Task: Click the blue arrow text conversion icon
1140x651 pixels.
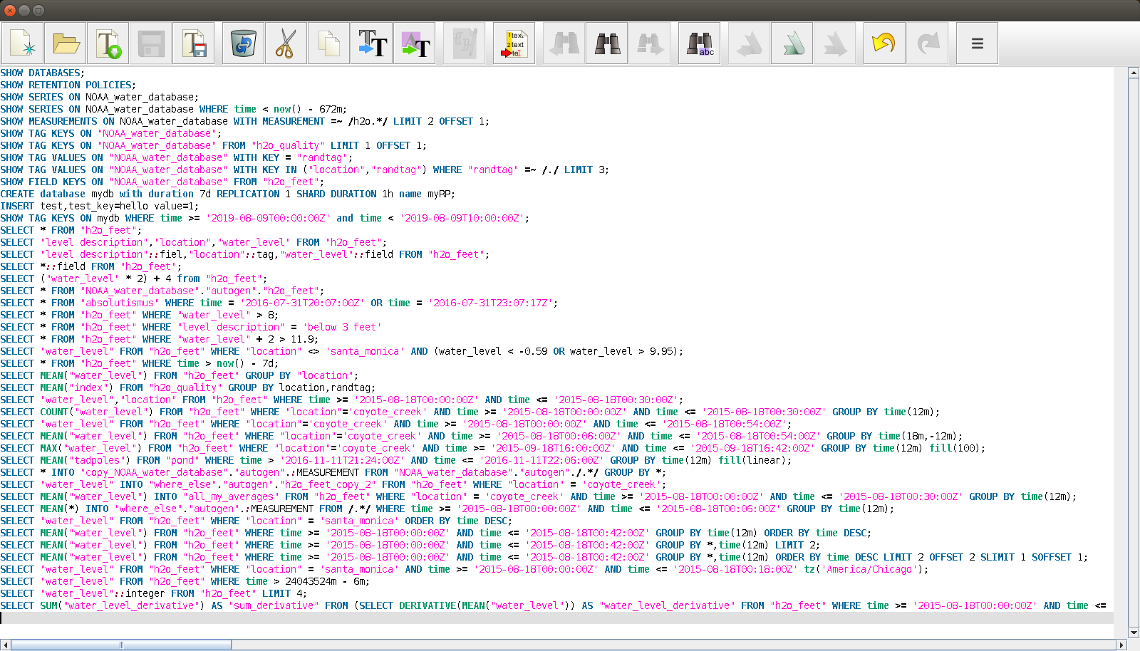Action: click(x=371, y=43)
